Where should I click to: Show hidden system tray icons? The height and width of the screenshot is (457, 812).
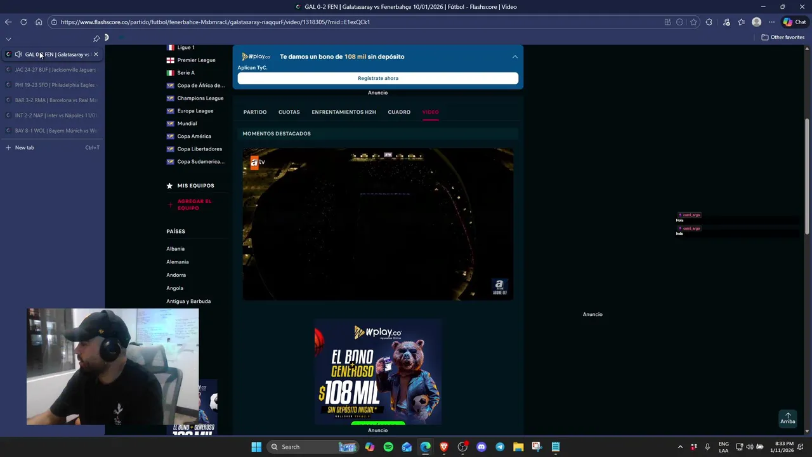680,447
